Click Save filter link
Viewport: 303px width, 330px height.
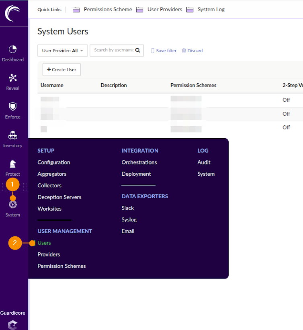pyautogui.click(x=164, y=51)
